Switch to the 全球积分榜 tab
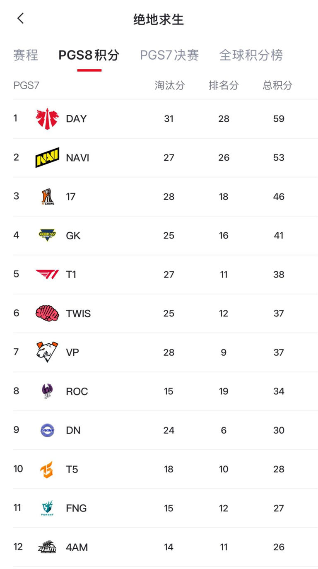The height and width of the screenshot is (569, 318). (x=251, y=55)
